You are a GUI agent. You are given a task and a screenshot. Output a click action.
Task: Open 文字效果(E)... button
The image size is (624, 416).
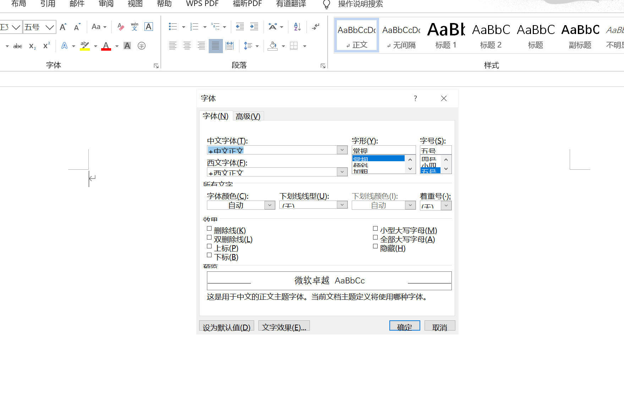point(284,326)
